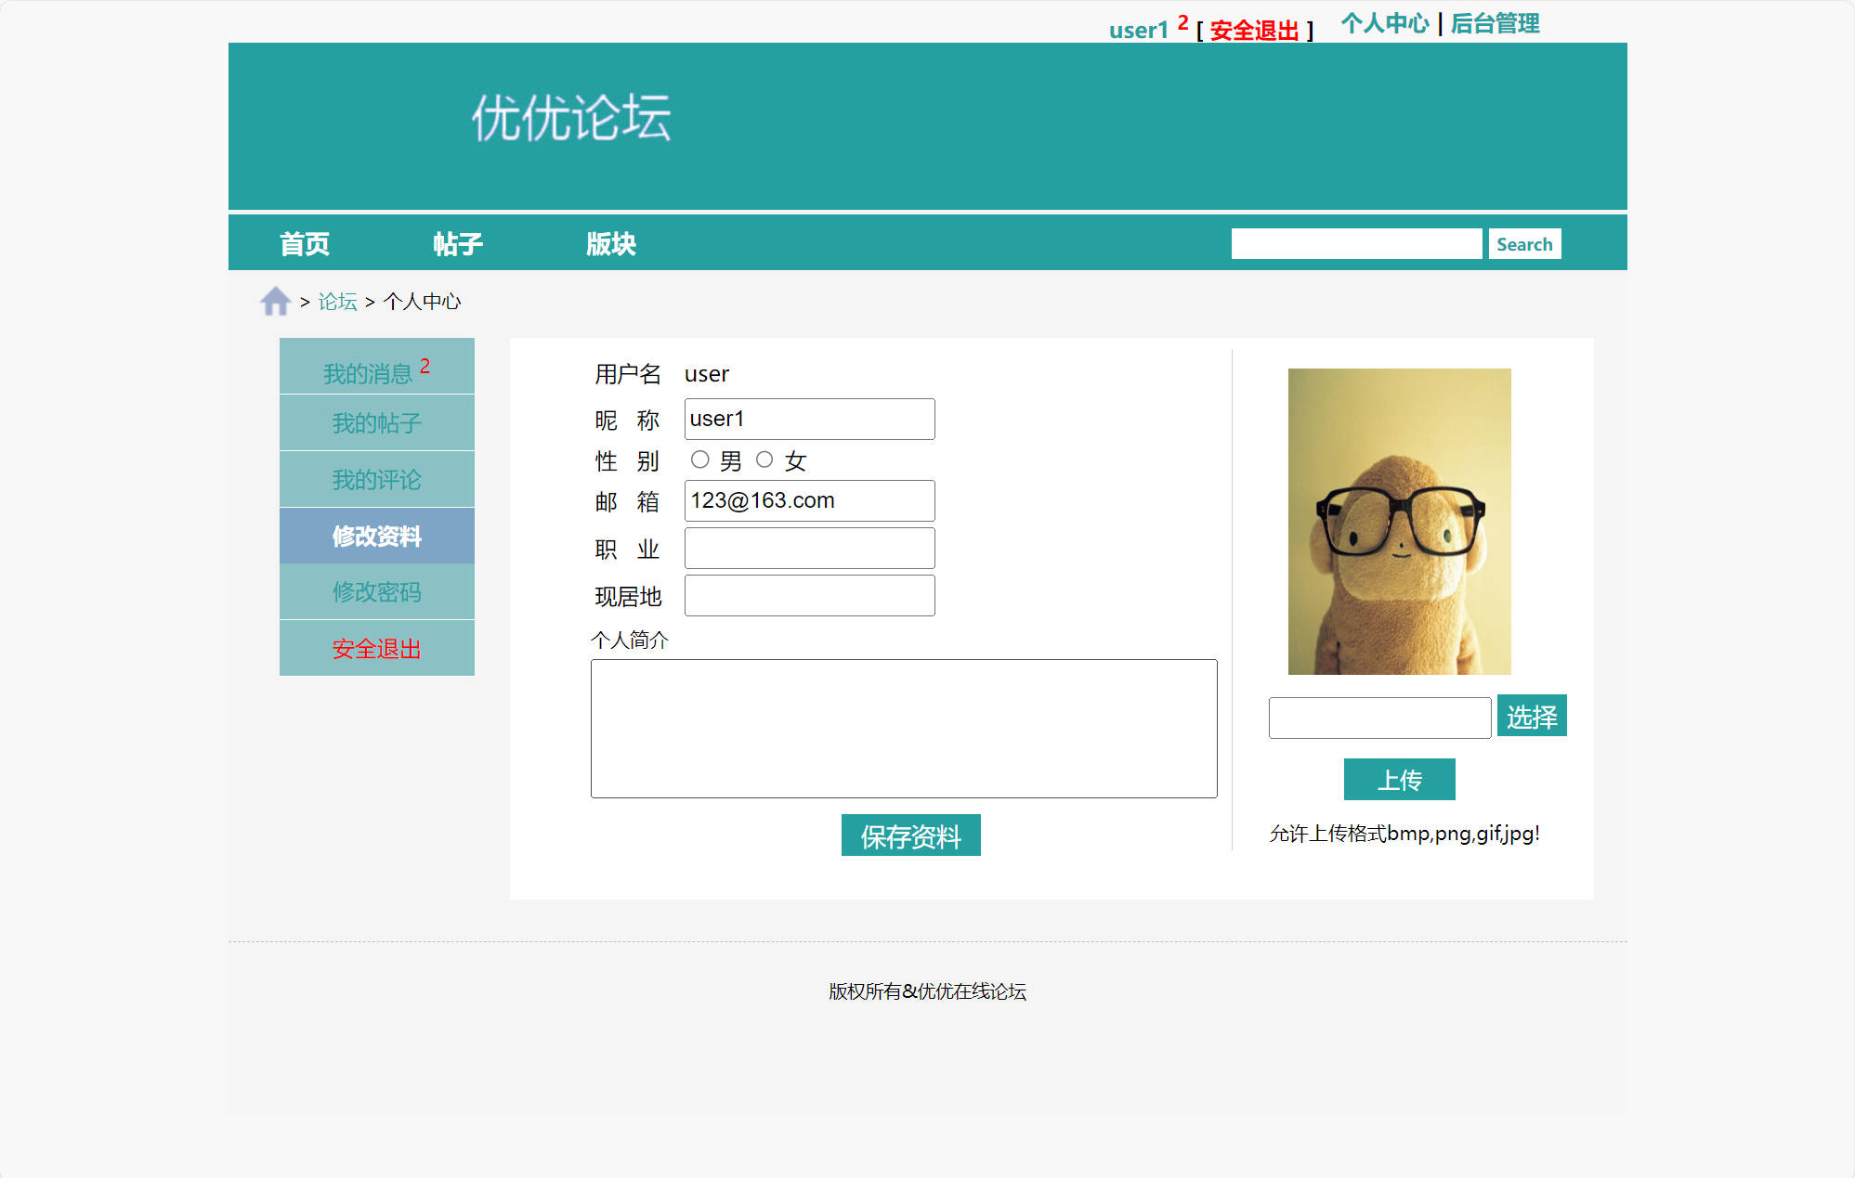Click 保存资料 to save profile
Viewport: 1855px width, 1178px height.
[x=910, y=835]
